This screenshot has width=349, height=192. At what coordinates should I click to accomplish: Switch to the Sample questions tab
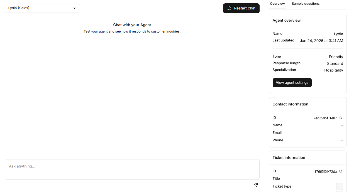(x=306, y=4)
